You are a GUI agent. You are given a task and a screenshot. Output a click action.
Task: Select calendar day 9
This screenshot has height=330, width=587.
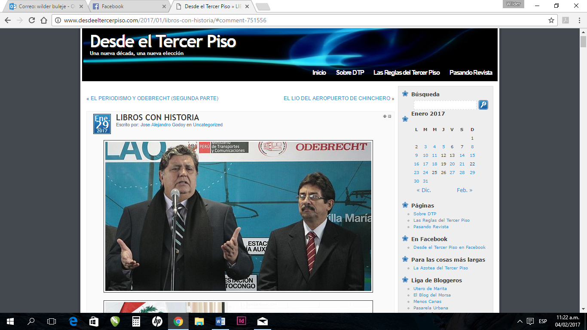(416, 155)
